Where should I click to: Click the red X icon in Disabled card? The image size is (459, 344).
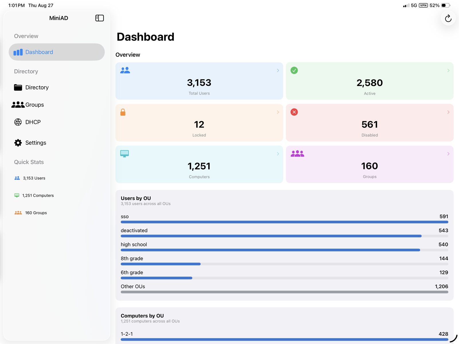(294, 112)
